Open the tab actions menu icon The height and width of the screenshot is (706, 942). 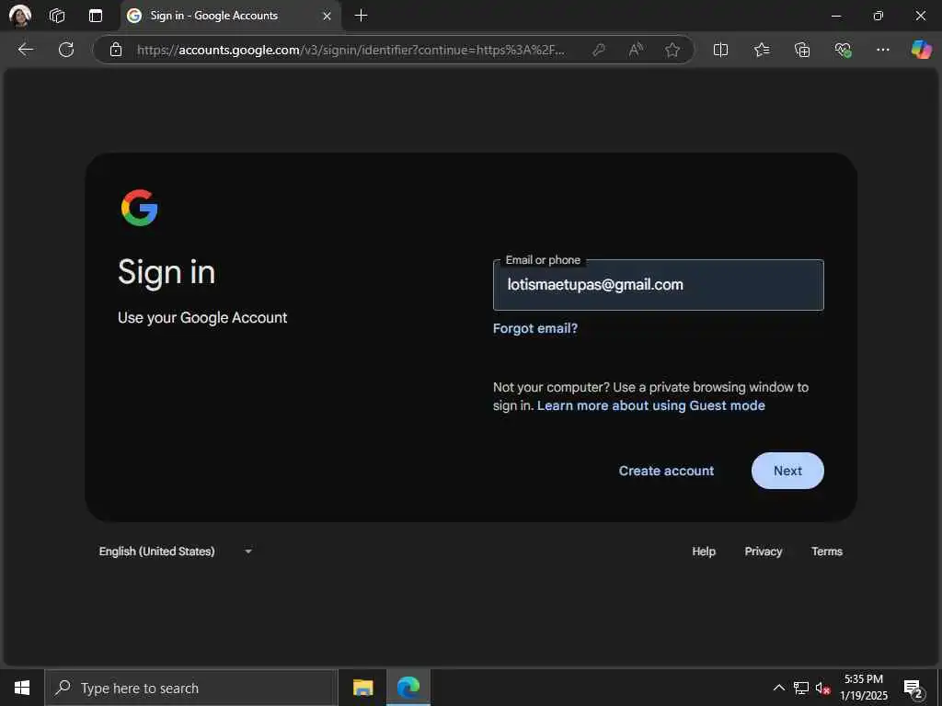click(x=96, y=16)
